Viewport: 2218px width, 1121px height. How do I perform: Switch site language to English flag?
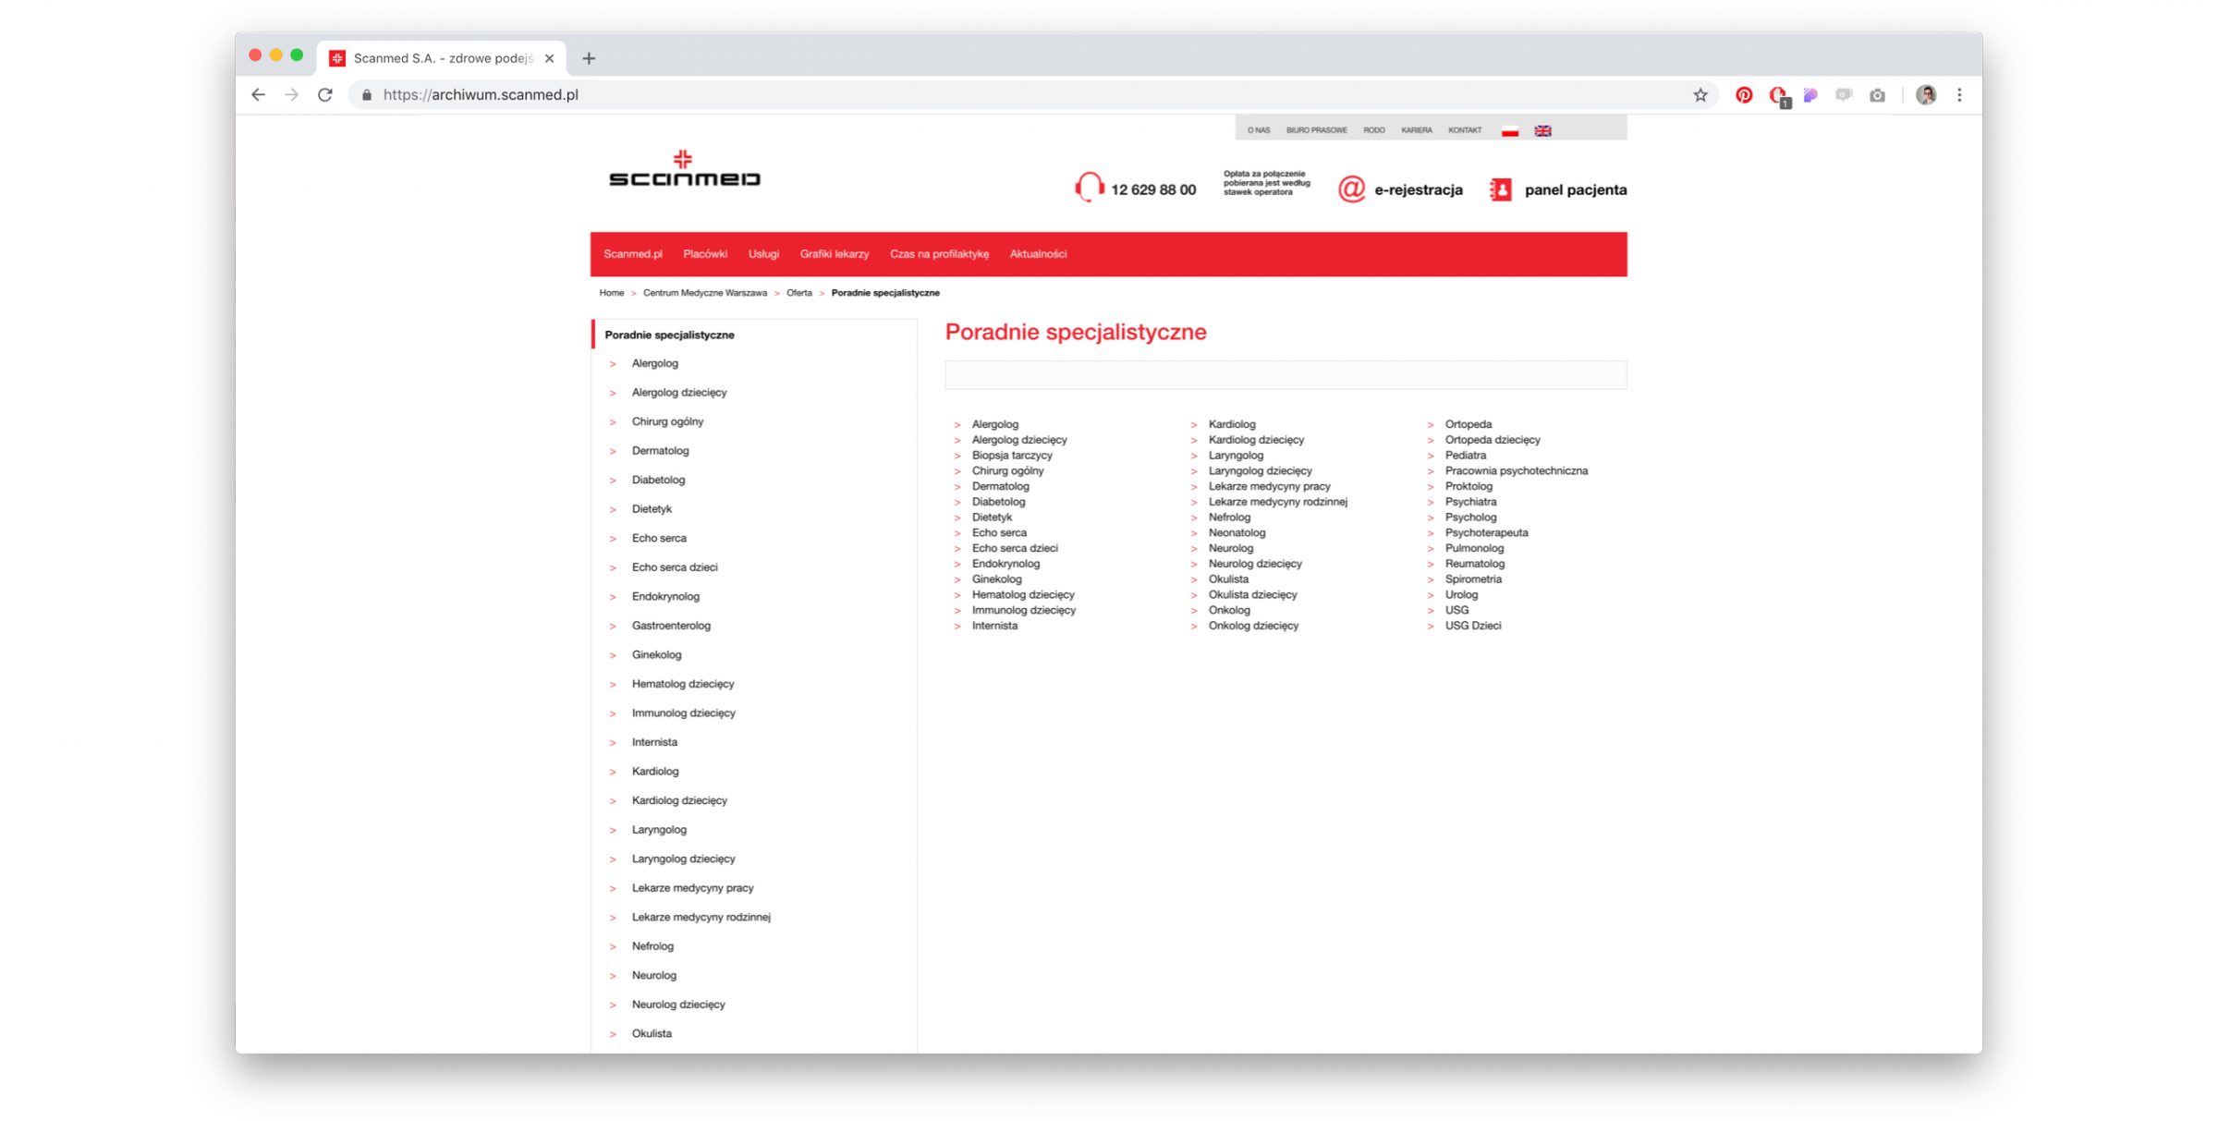pos(1542,131)
